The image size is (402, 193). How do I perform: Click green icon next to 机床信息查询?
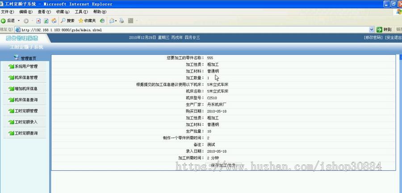(11, 100)
